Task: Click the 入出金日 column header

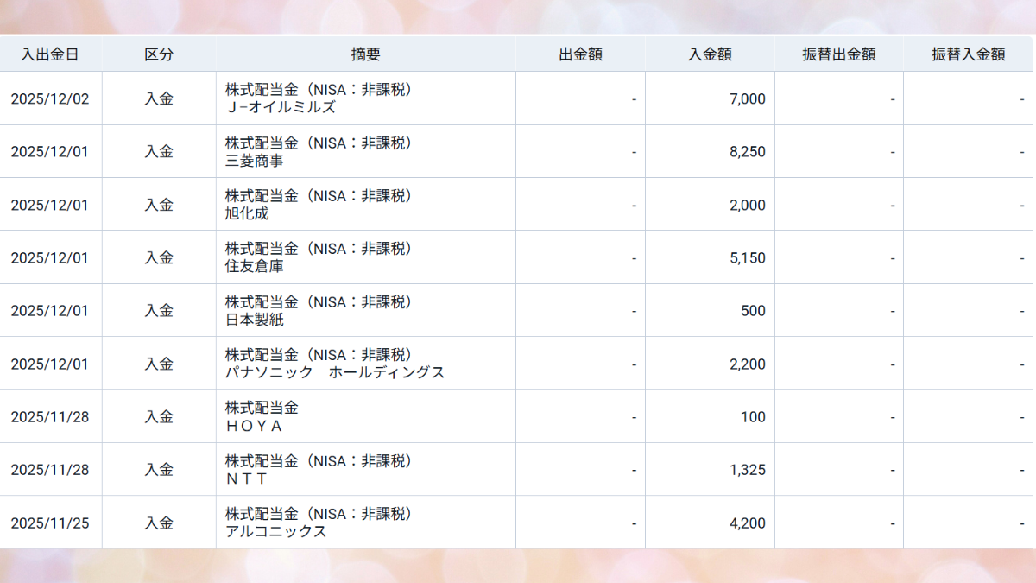Action: pos(50,54)
